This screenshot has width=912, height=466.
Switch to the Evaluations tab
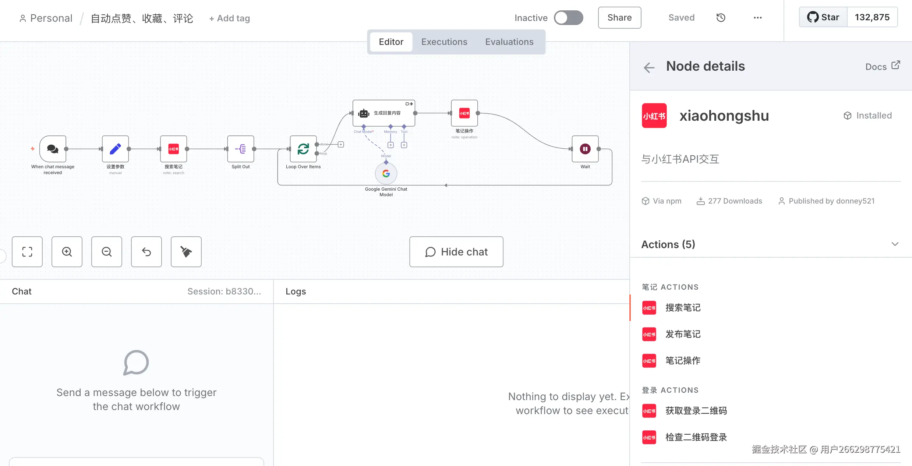pos(509,42)
